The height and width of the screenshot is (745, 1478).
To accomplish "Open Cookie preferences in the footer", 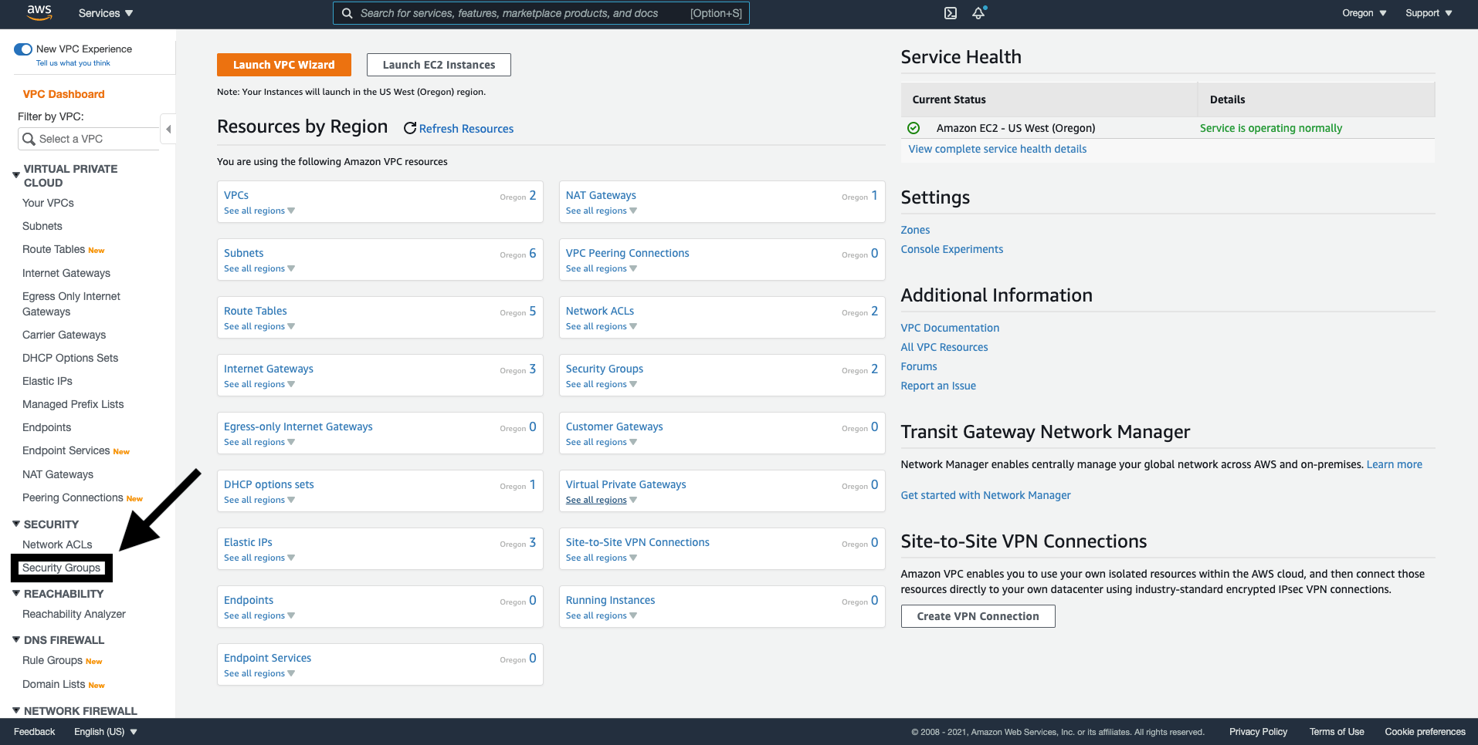I will point(1425,732).
